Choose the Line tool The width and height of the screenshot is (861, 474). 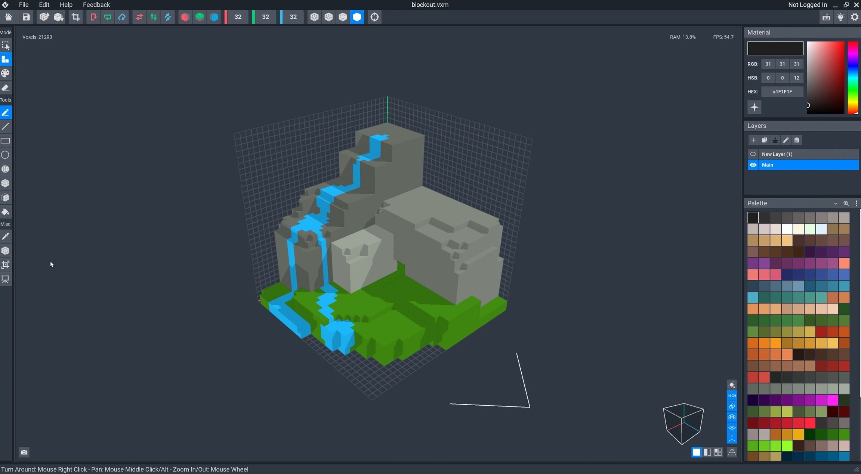coord(6,127)
